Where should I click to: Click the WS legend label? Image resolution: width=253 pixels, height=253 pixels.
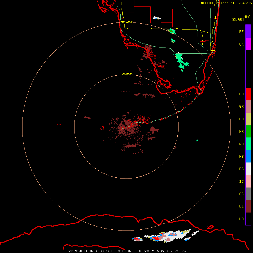[241, 156]
